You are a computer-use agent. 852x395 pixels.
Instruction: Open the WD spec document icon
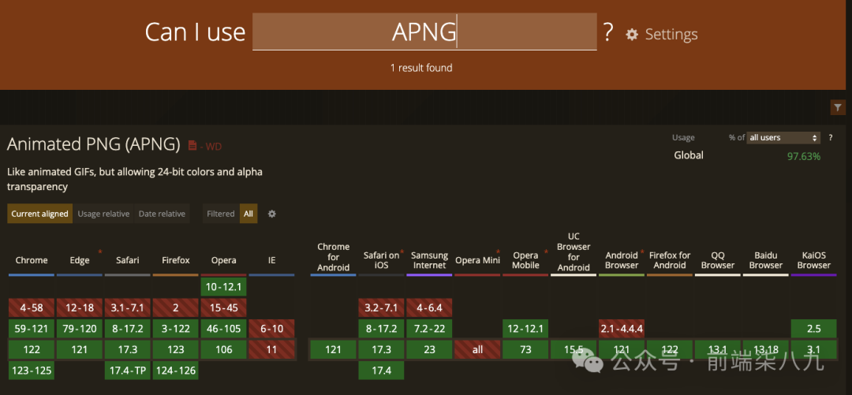(192, 146)
